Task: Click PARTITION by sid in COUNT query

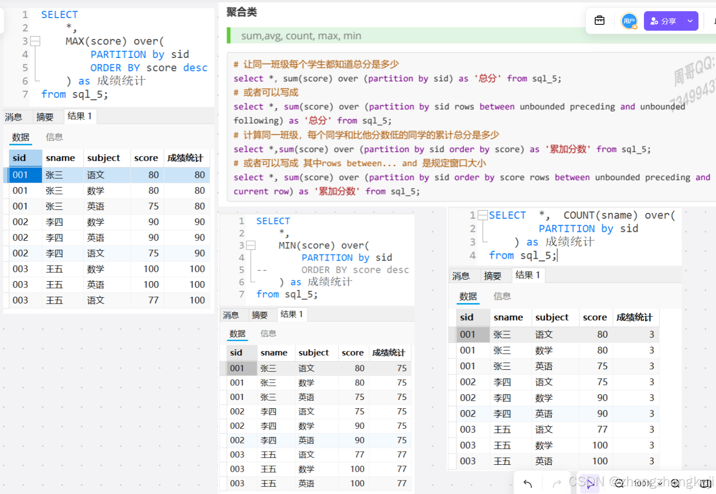Action: coord(588,228)
